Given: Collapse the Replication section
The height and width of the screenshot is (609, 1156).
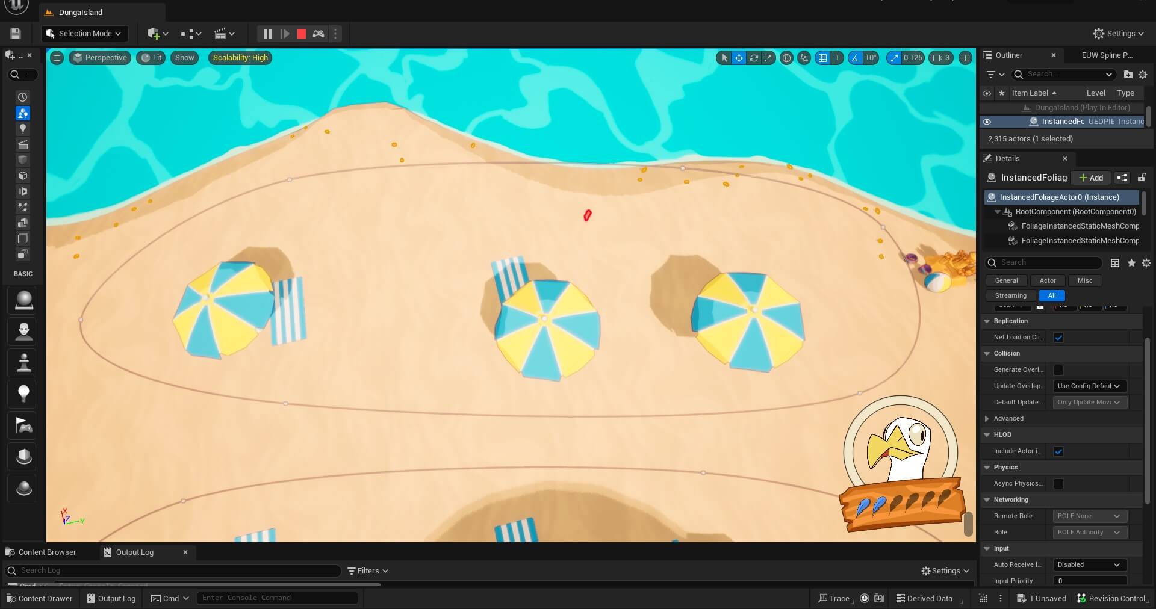Looking at the screenshot, I should [987, 321].
